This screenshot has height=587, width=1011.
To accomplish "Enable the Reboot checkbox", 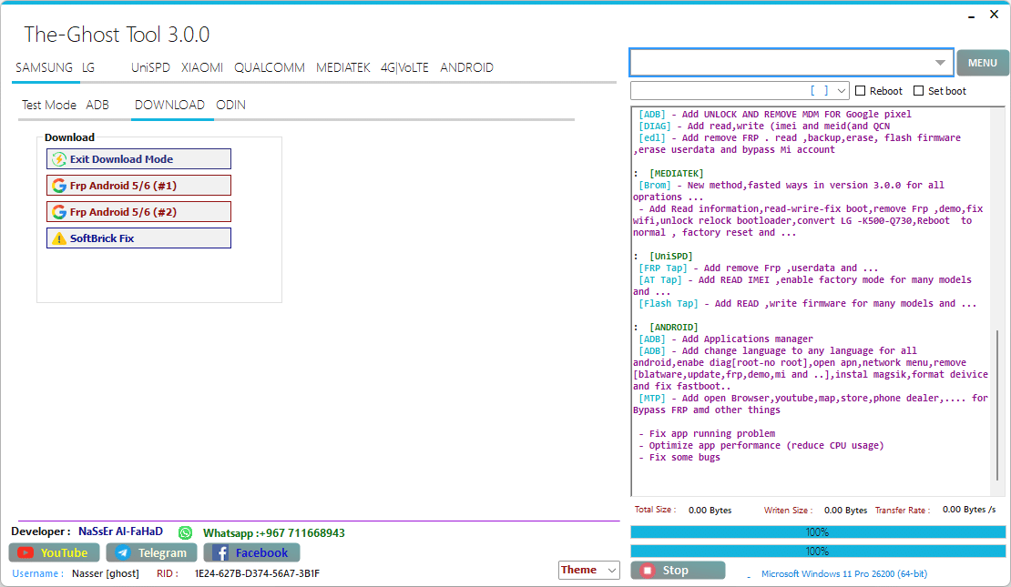I will tap(860, 91).
